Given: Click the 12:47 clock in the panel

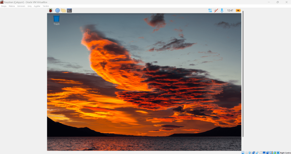Looking at the screenshot, I should 230,11.
